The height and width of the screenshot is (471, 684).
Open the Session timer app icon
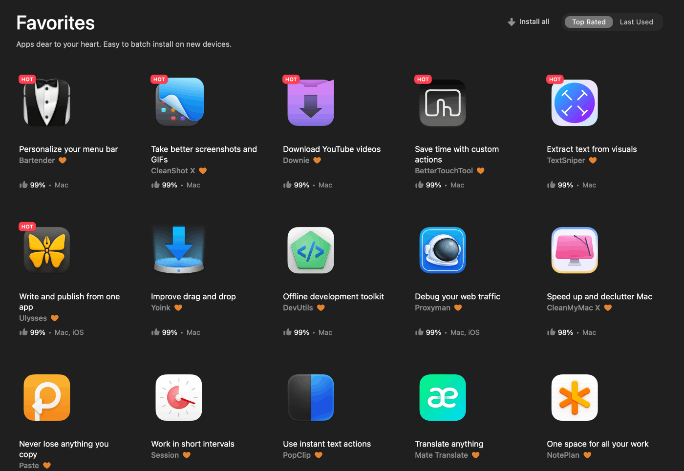point(179,397)
